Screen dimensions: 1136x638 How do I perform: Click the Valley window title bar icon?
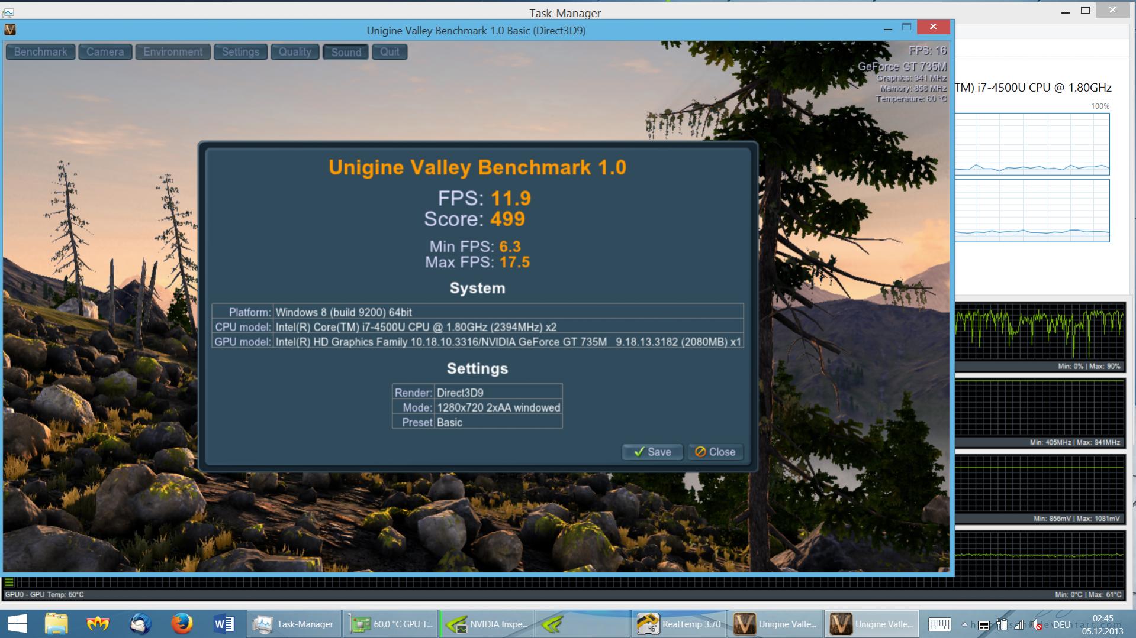click(10, 30)
